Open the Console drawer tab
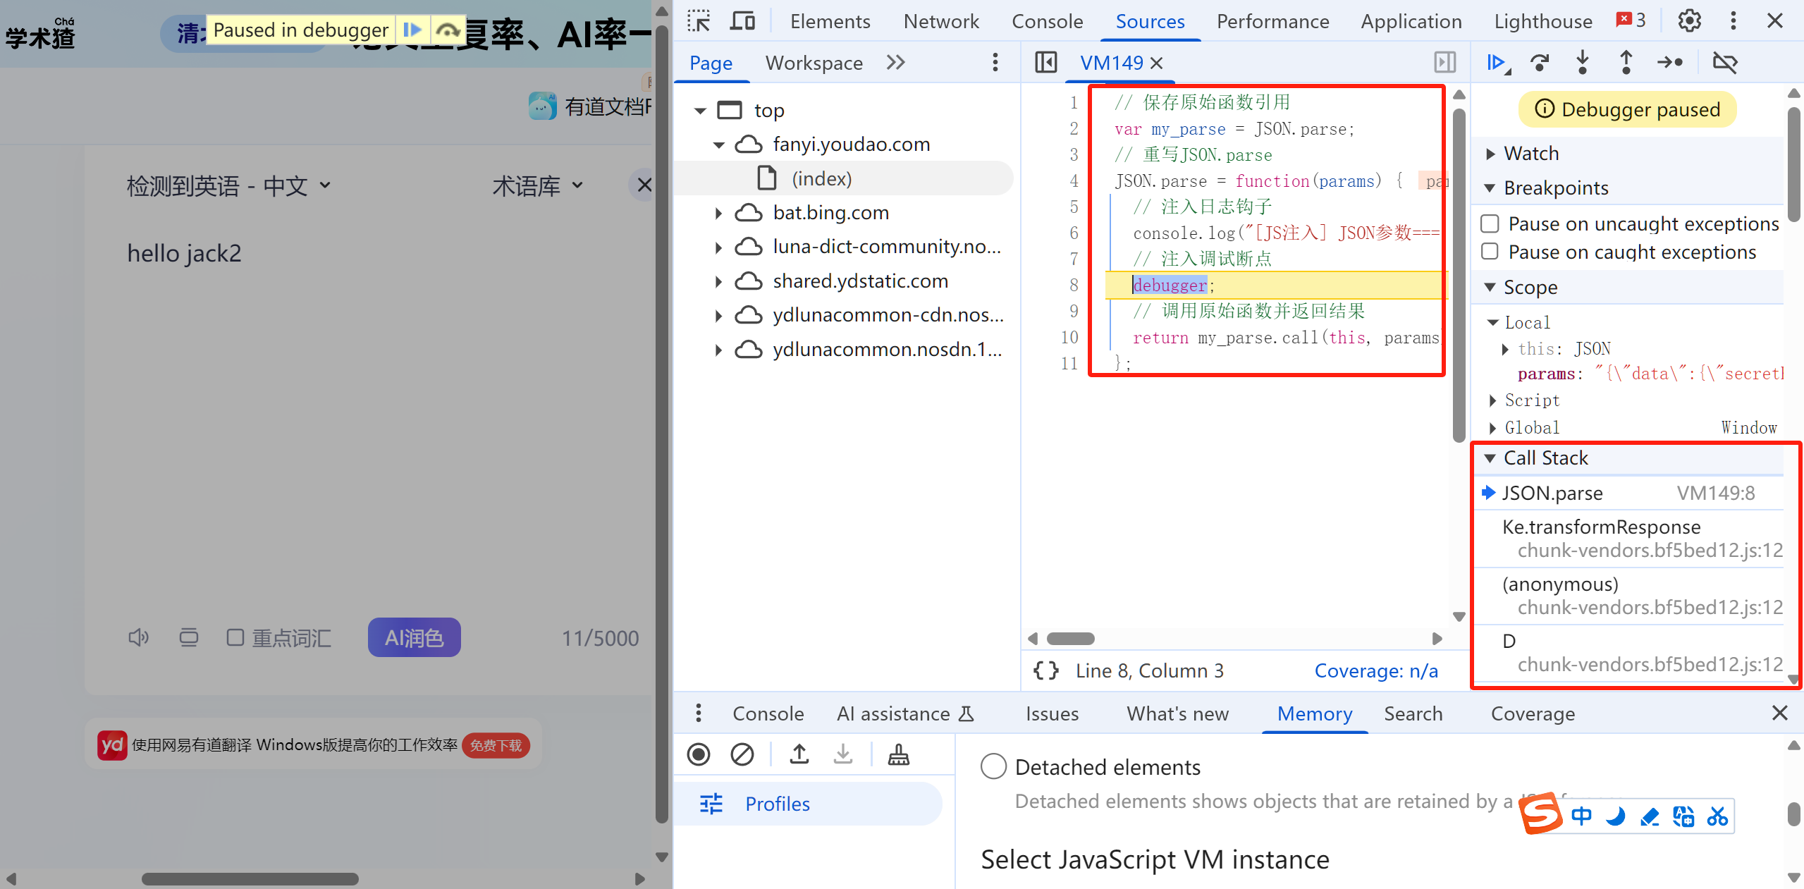The image size is (1804, 889). 768,713
